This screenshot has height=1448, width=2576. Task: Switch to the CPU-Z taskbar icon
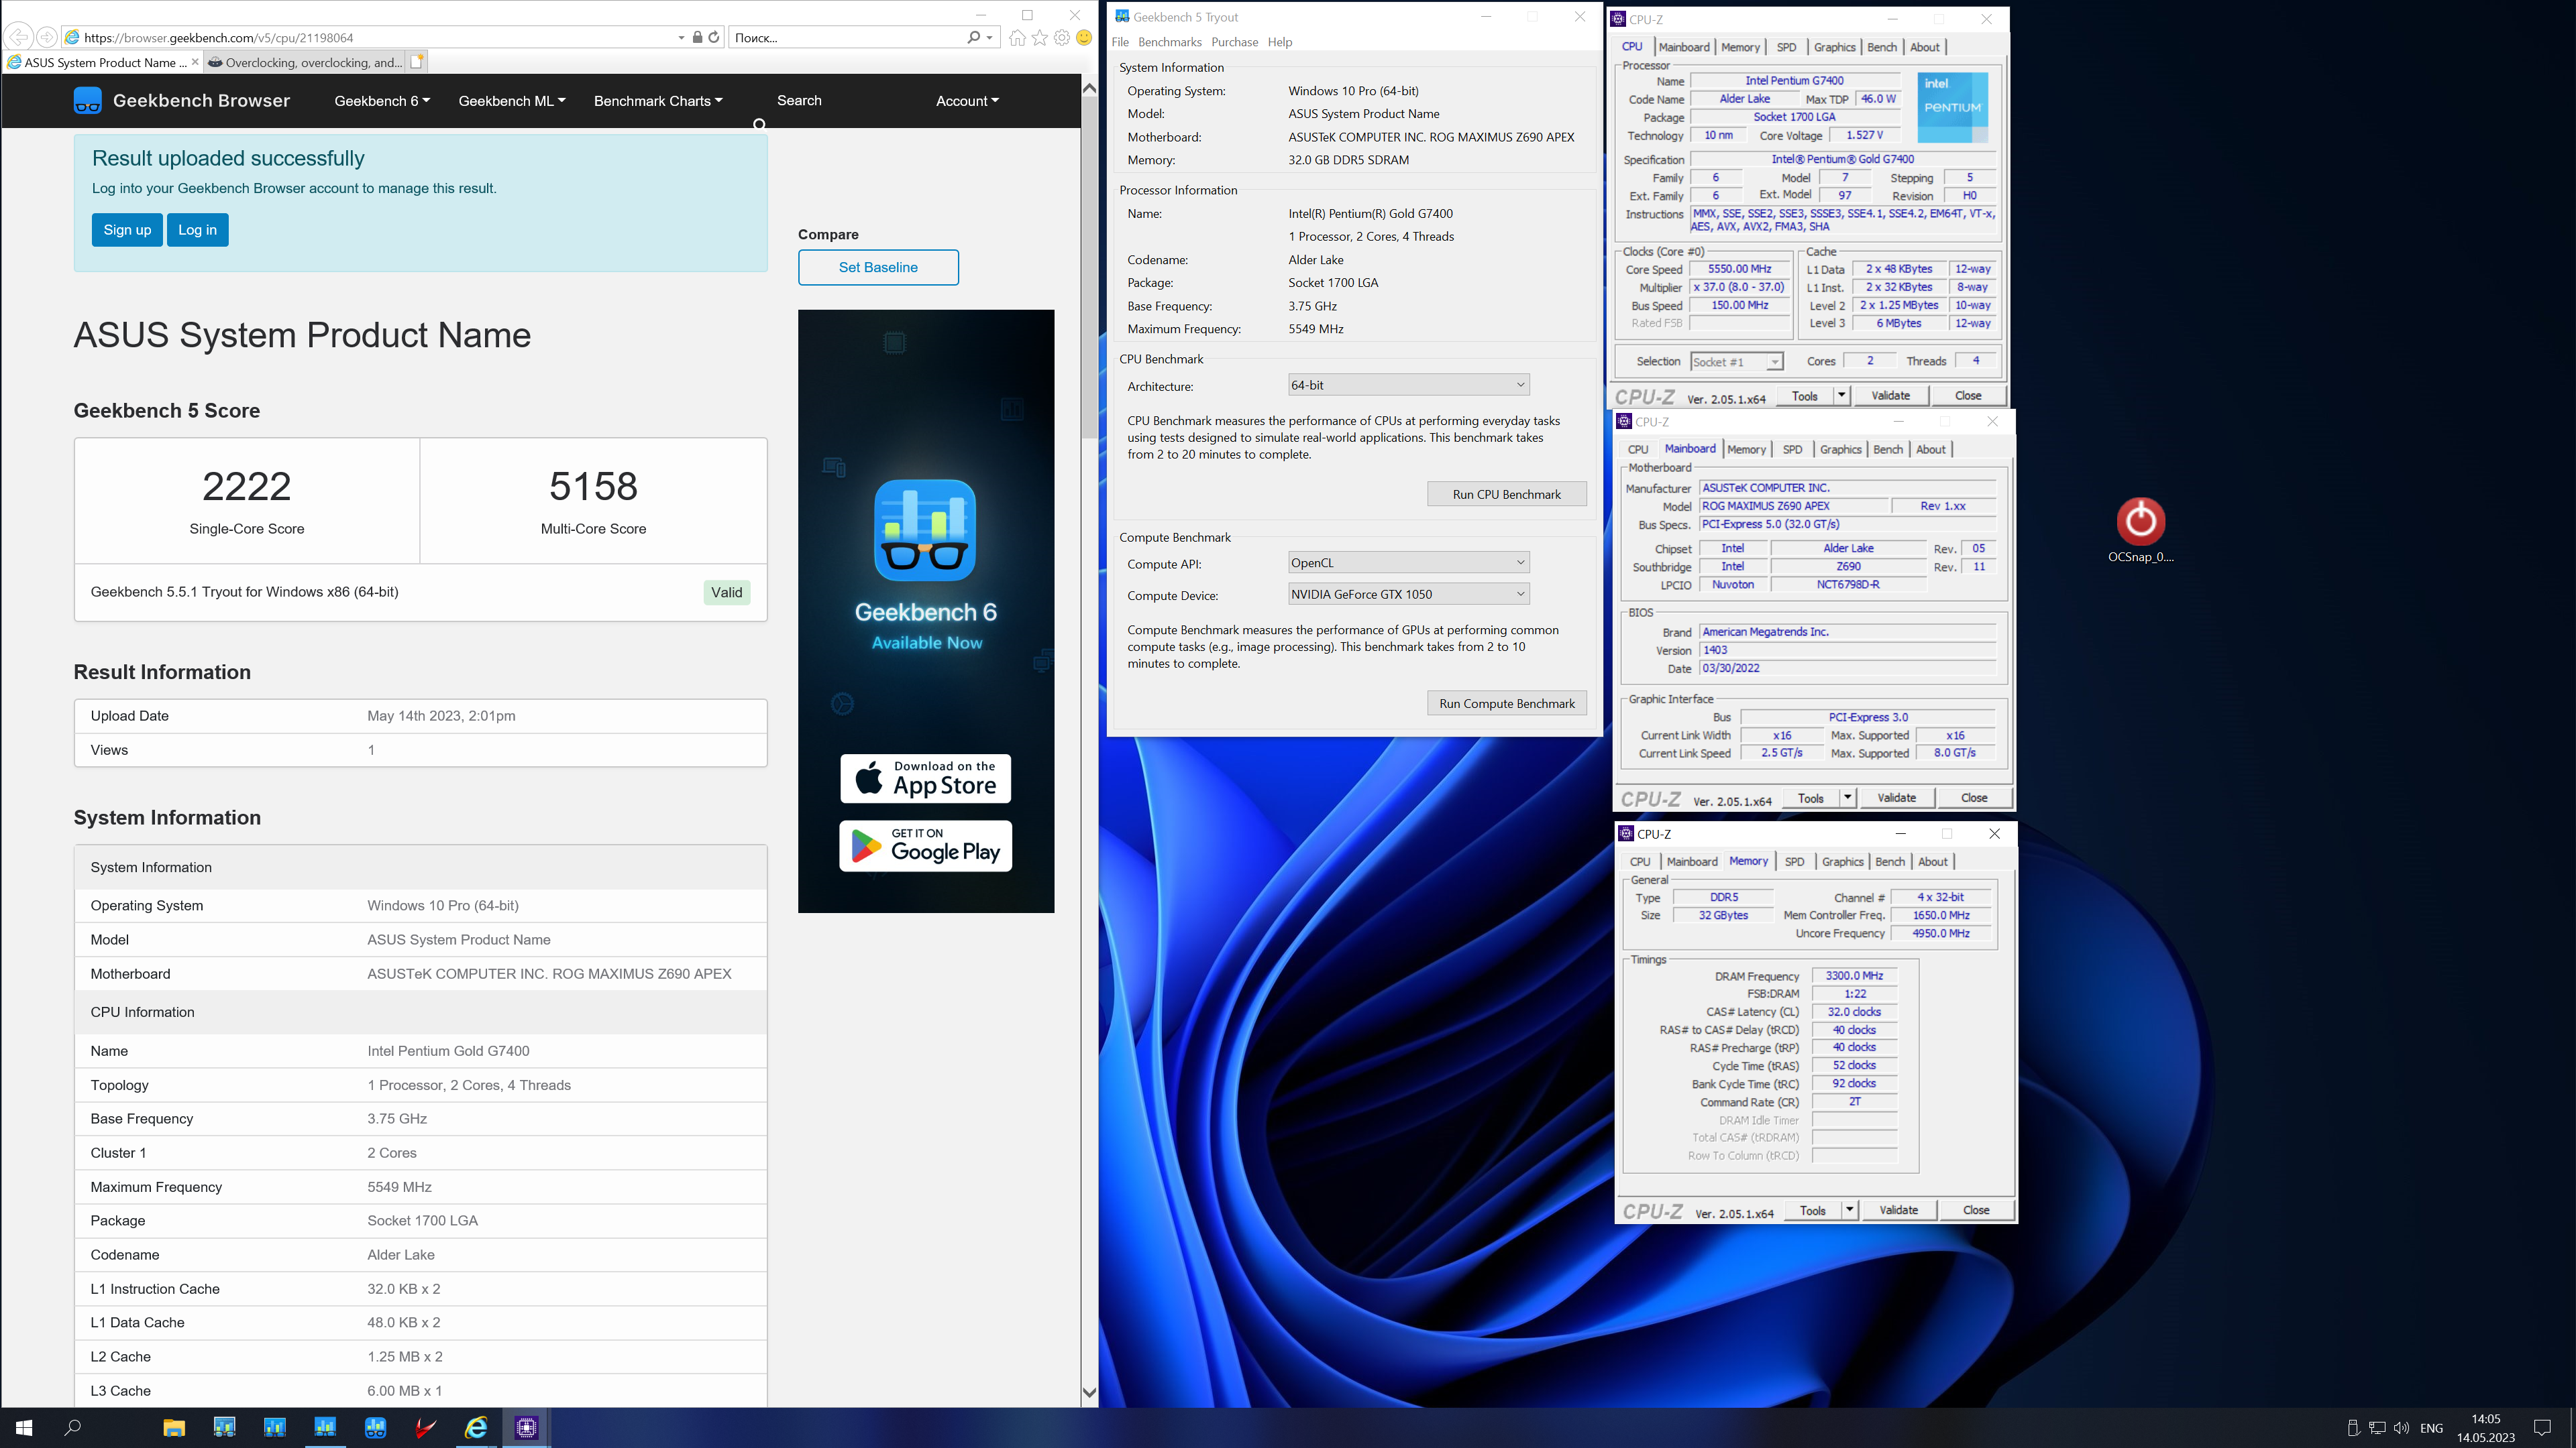pos(527,1427)
